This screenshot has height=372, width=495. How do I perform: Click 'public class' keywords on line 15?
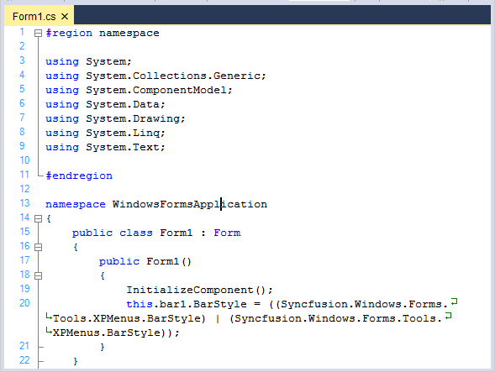pos(113,233)
